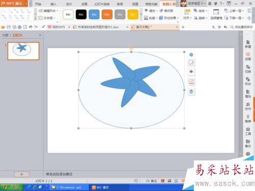Image resolution: width=255 pixels, height=191 pixels.
Task: Add a new slide with plus button
Action: point(21,174)
